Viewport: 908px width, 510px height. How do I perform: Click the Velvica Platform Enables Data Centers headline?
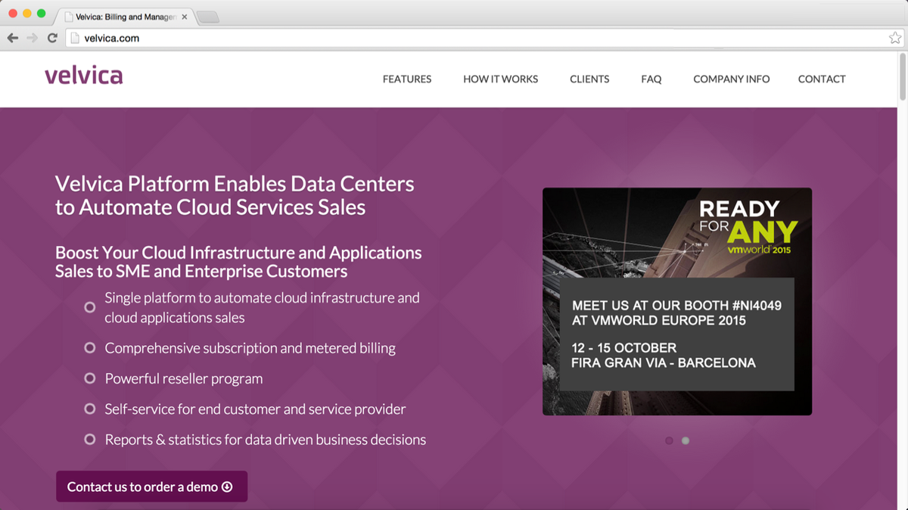click(235, 195)
